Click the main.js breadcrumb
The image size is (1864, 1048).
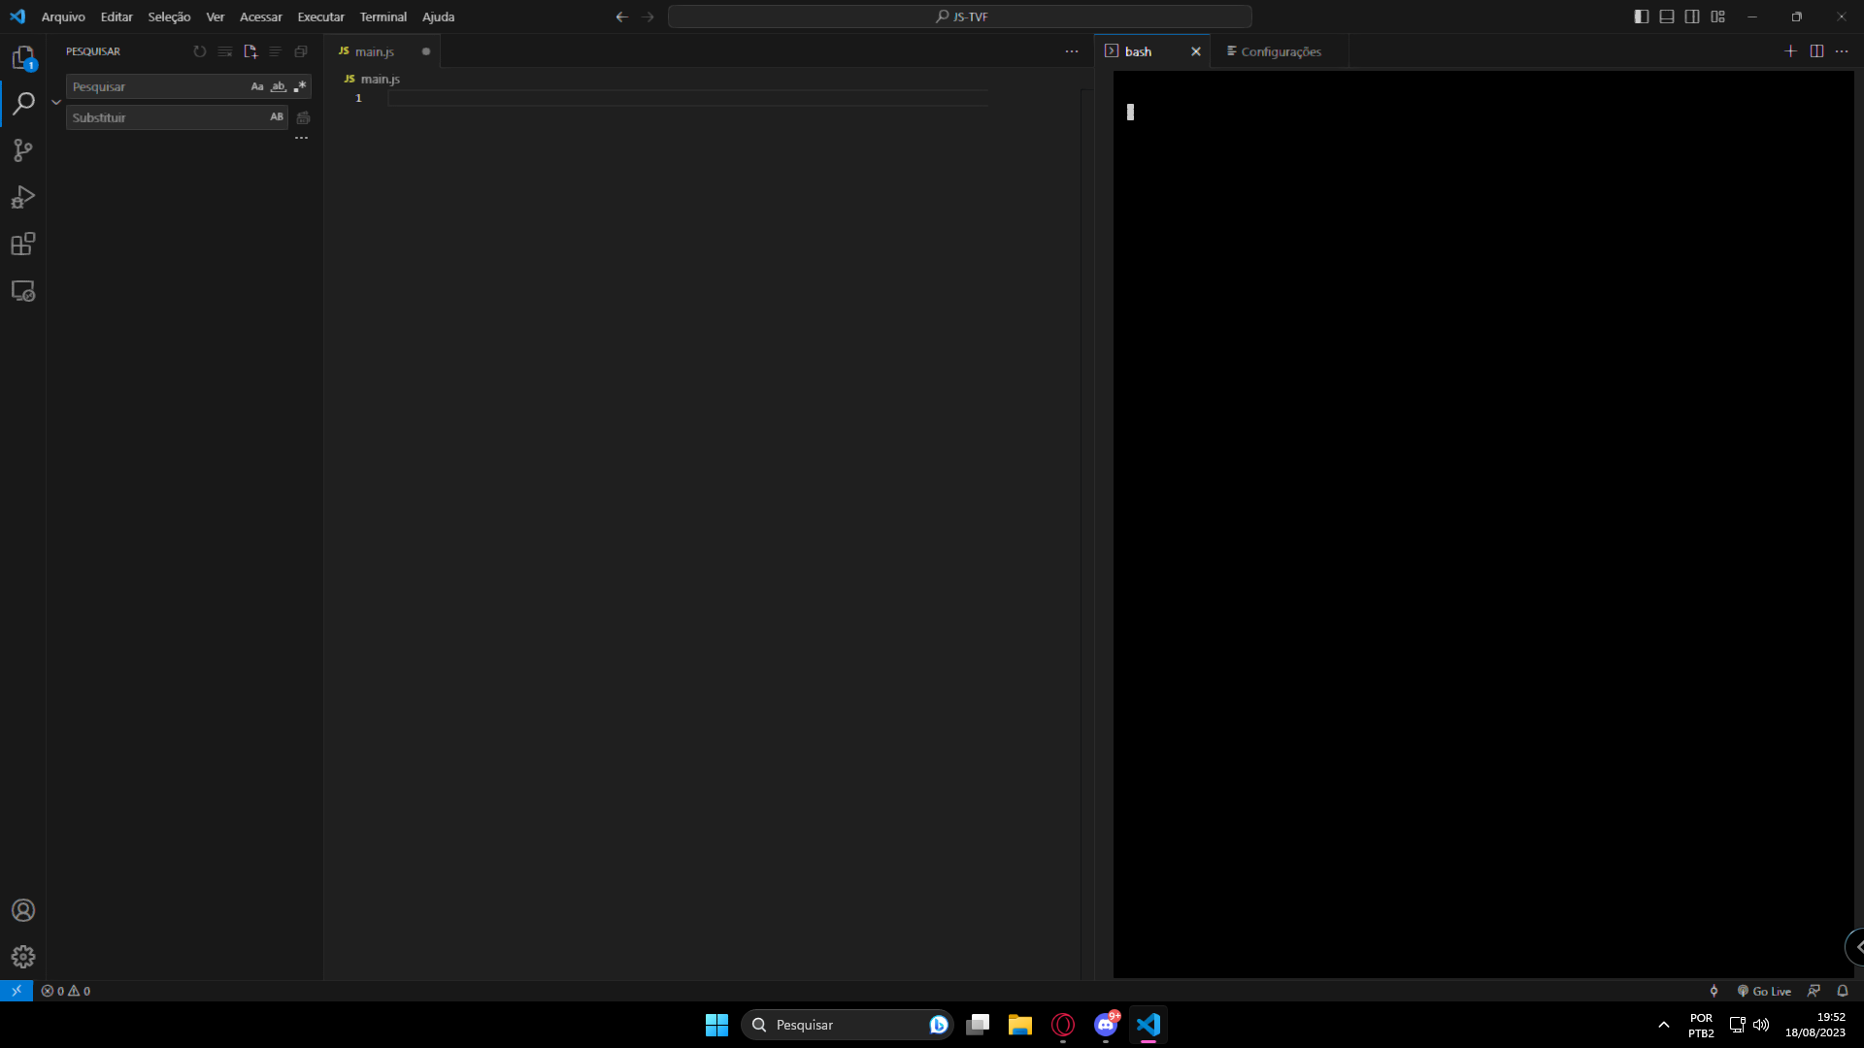tap(372, 79)
